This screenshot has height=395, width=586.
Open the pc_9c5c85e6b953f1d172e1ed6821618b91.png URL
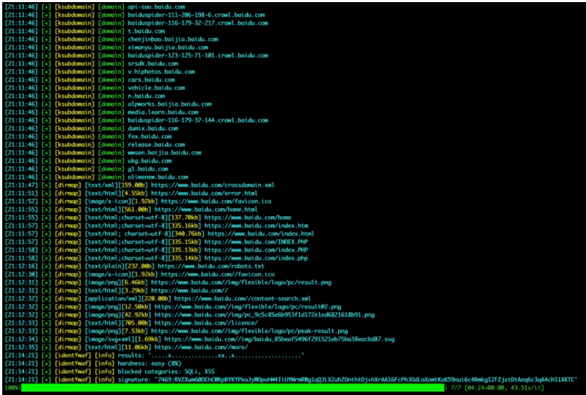(x=265, y=315)
